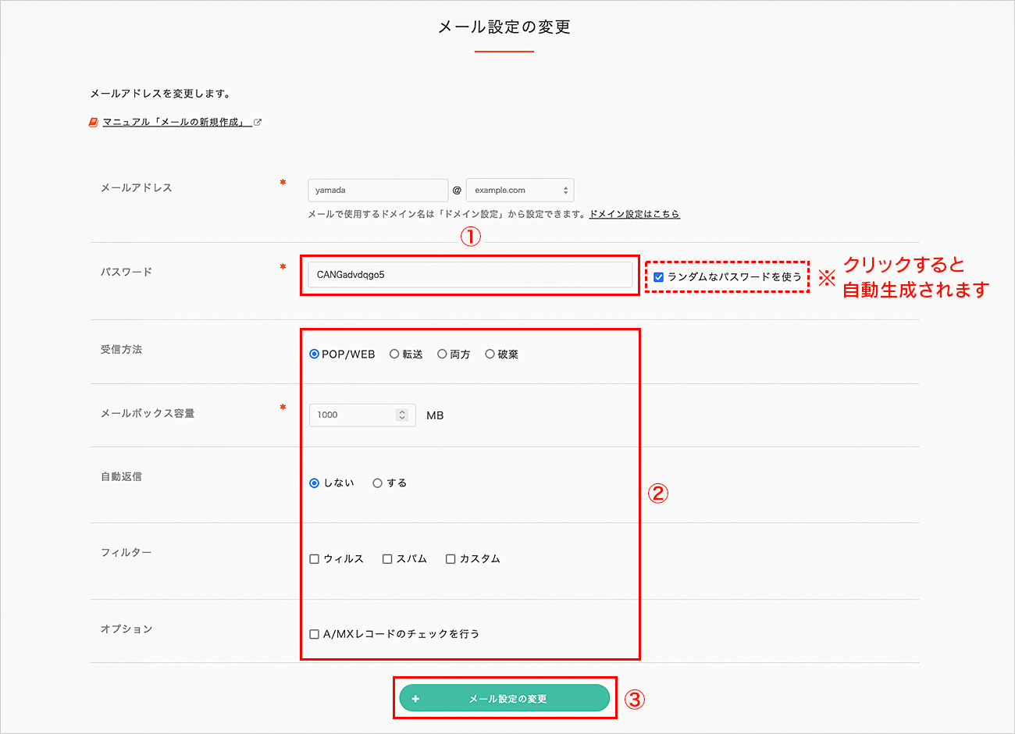Click the メール設定の変更 page heading
The height and width of the screenshot is (734, 1015).
coord(504,27)
